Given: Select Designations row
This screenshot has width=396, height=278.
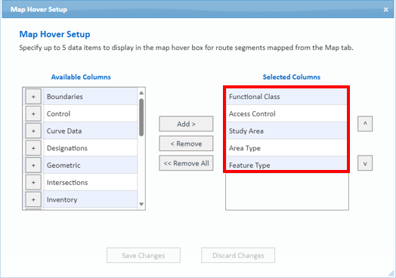Looking at the screenshot, I should pos(91,148).
